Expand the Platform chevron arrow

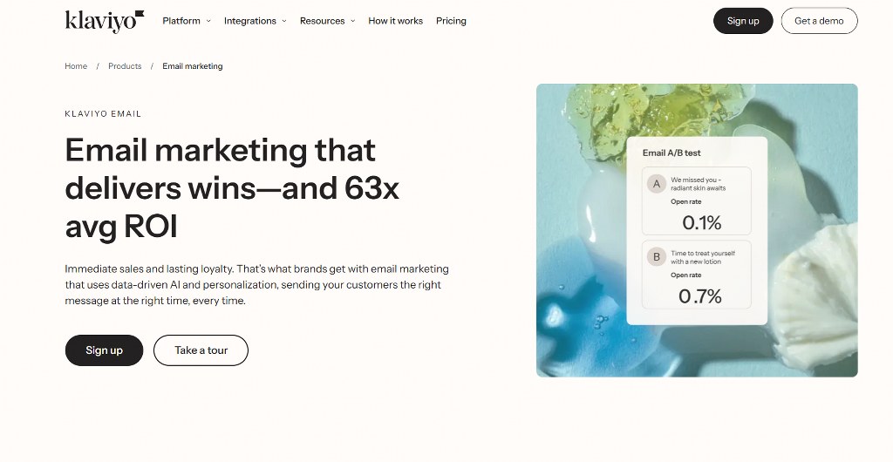(208, 21)
